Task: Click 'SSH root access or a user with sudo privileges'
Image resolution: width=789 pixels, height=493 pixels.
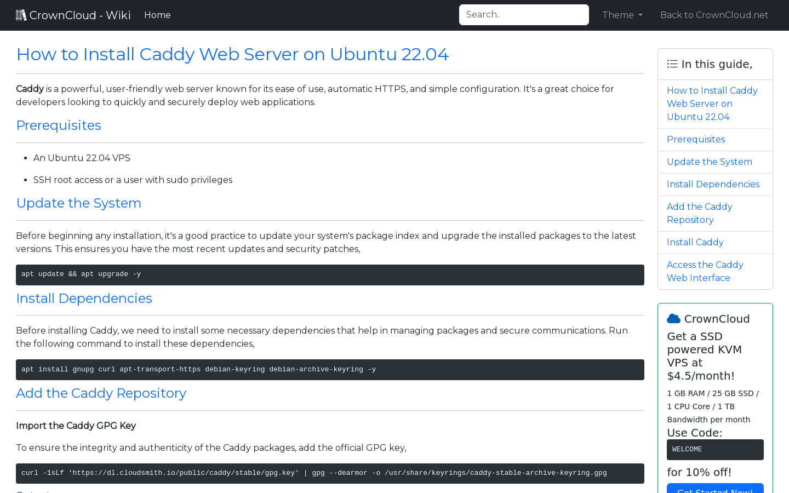Action: (133, 180)
